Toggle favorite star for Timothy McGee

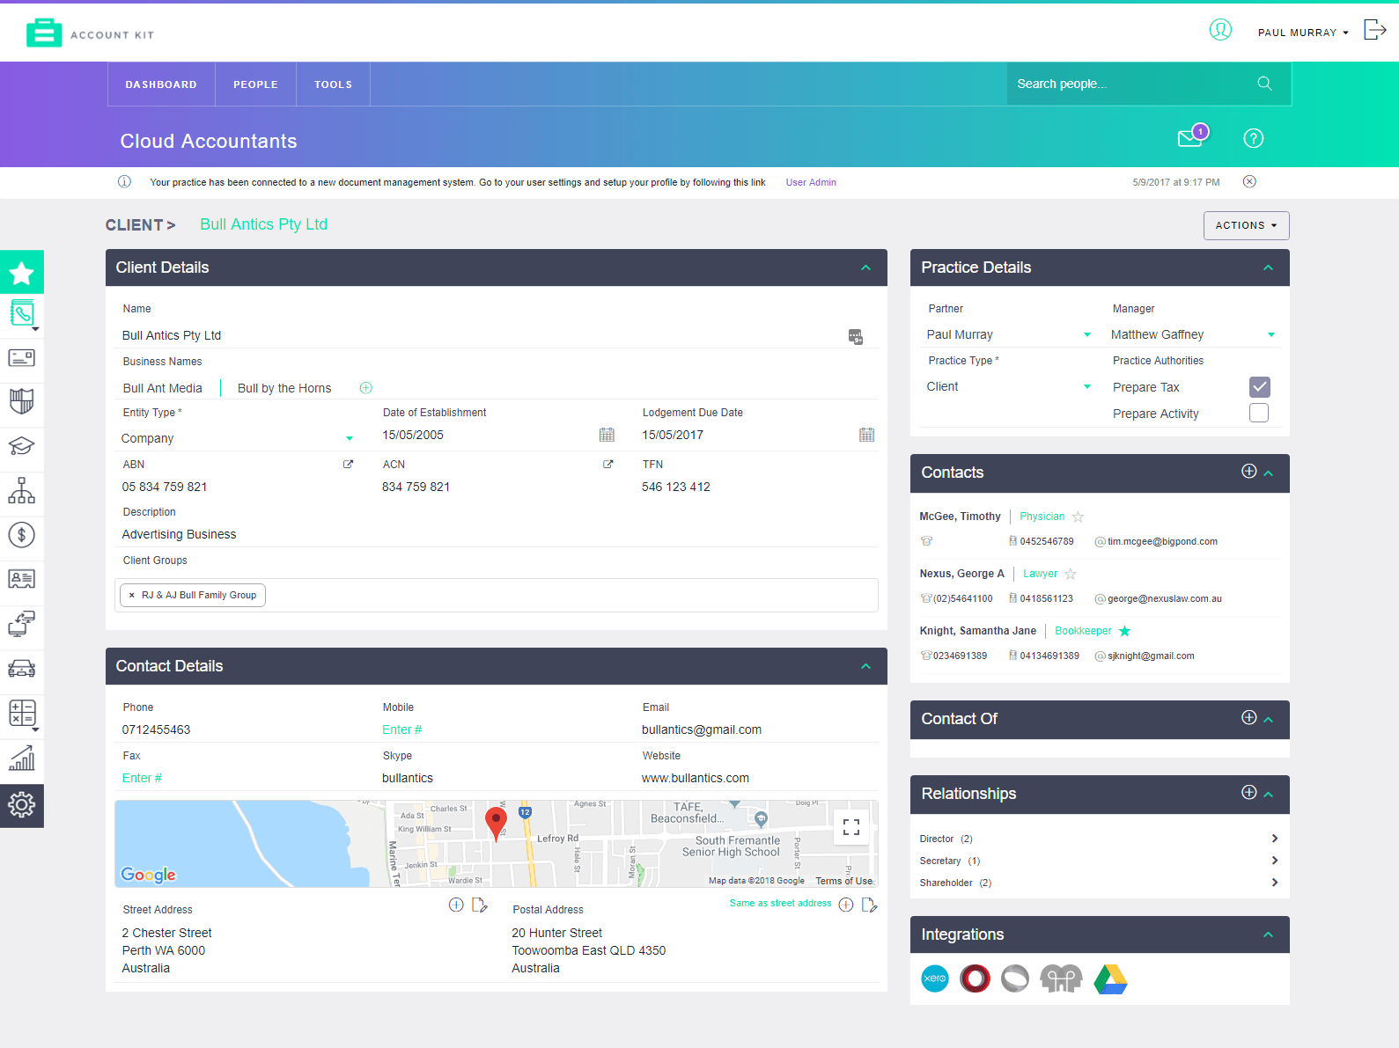tap(1078, 517)
